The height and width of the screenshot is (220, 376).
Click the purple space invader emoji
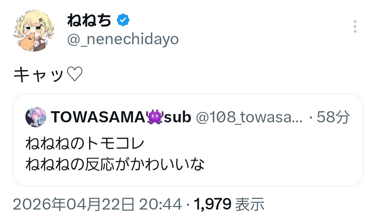coord(154,118)
